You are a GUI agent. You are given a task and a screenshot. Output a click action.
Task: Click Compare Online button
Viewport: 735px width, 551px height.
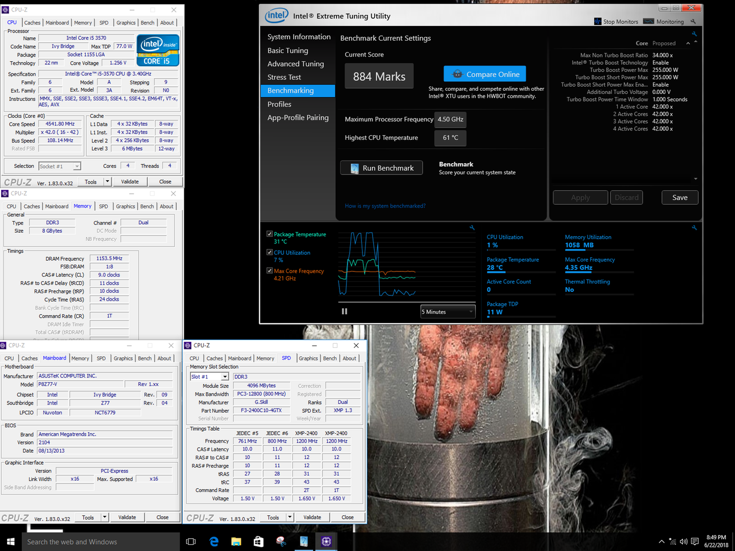pos(484,74)
